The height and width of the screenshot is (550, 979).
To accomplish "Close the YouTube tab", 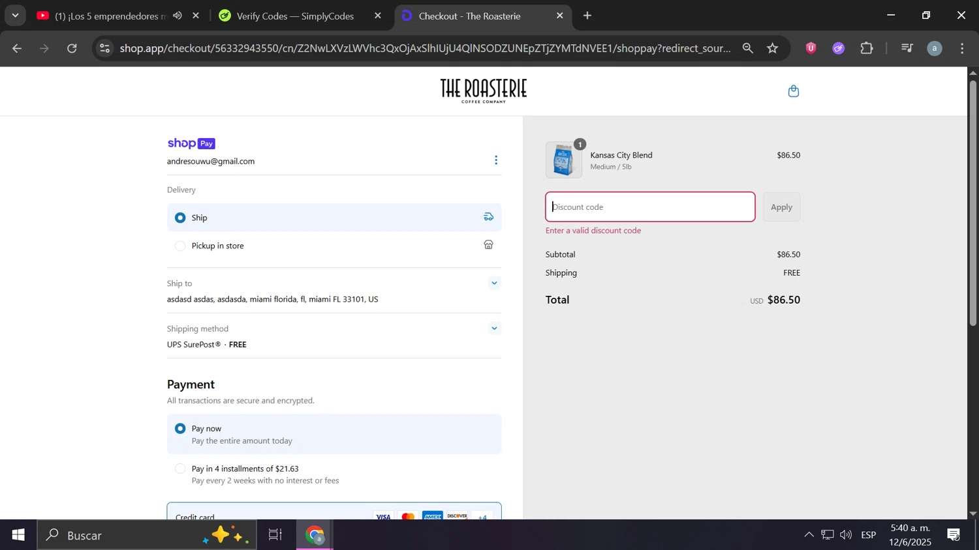I will coord(196,16).
